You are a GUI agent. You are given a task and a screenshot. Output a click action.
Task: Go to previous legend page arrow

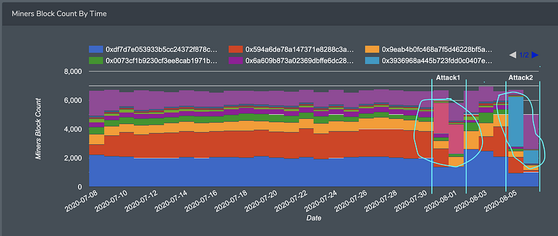pos(513,55)
